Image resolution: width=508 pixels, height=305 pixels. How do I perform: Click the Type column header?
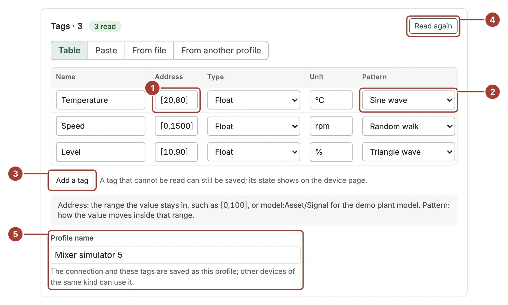[216, 77]
